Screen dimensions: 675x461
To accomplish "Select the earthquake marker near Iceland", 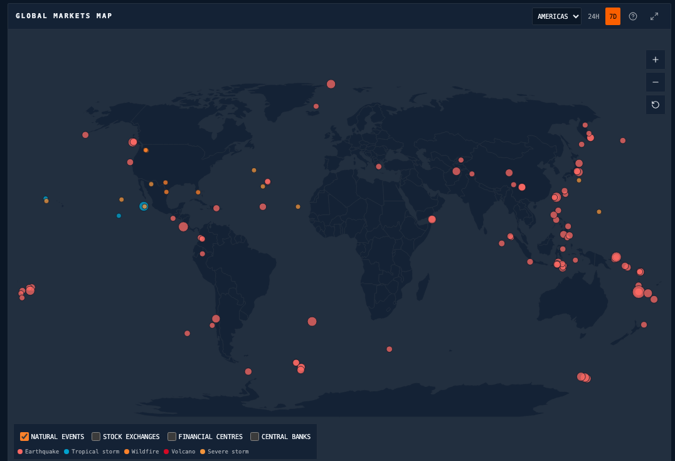I will 316,107.
